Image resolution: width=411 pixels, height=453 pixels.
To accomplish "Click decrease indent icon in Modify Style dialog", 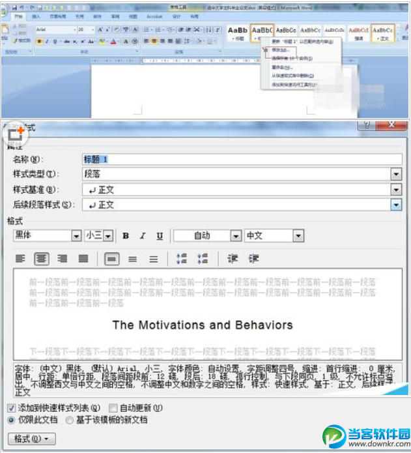I will [x=233, y=258].
